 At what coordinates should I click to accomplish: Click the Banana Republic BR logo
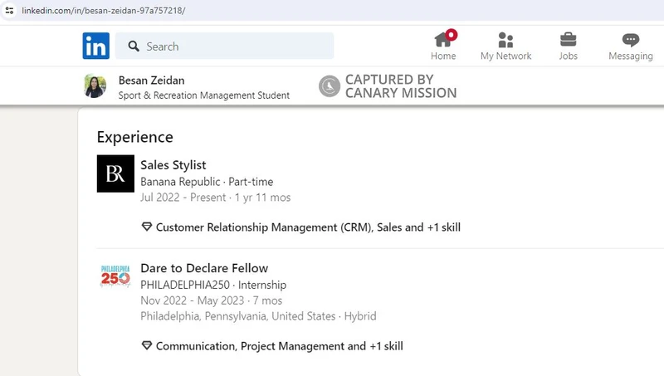click(x=115, y=173)
